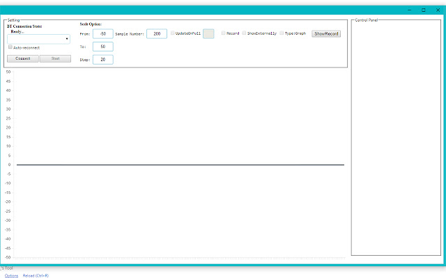Viewport: 446px width, 278px height.
Task: Click the 0 label on the graph axis
Action: pos(9,165)
